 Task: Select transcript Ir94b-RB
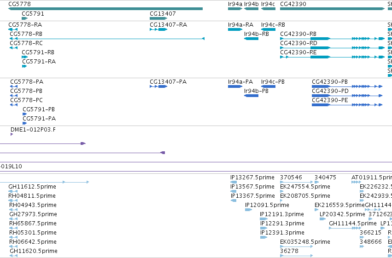(251, 39)
